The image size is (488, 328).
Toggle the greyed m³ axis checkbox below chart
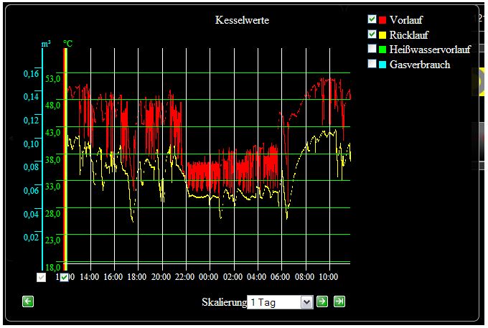point(42,277)
